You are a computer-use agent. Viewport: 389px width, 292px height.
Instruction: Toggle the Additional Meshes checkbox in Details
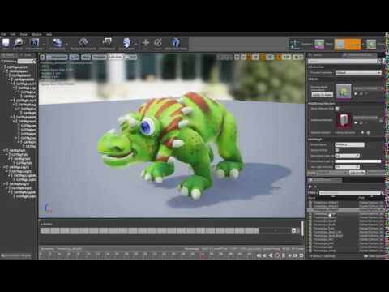pyautogui.click(x=337, y=109)
